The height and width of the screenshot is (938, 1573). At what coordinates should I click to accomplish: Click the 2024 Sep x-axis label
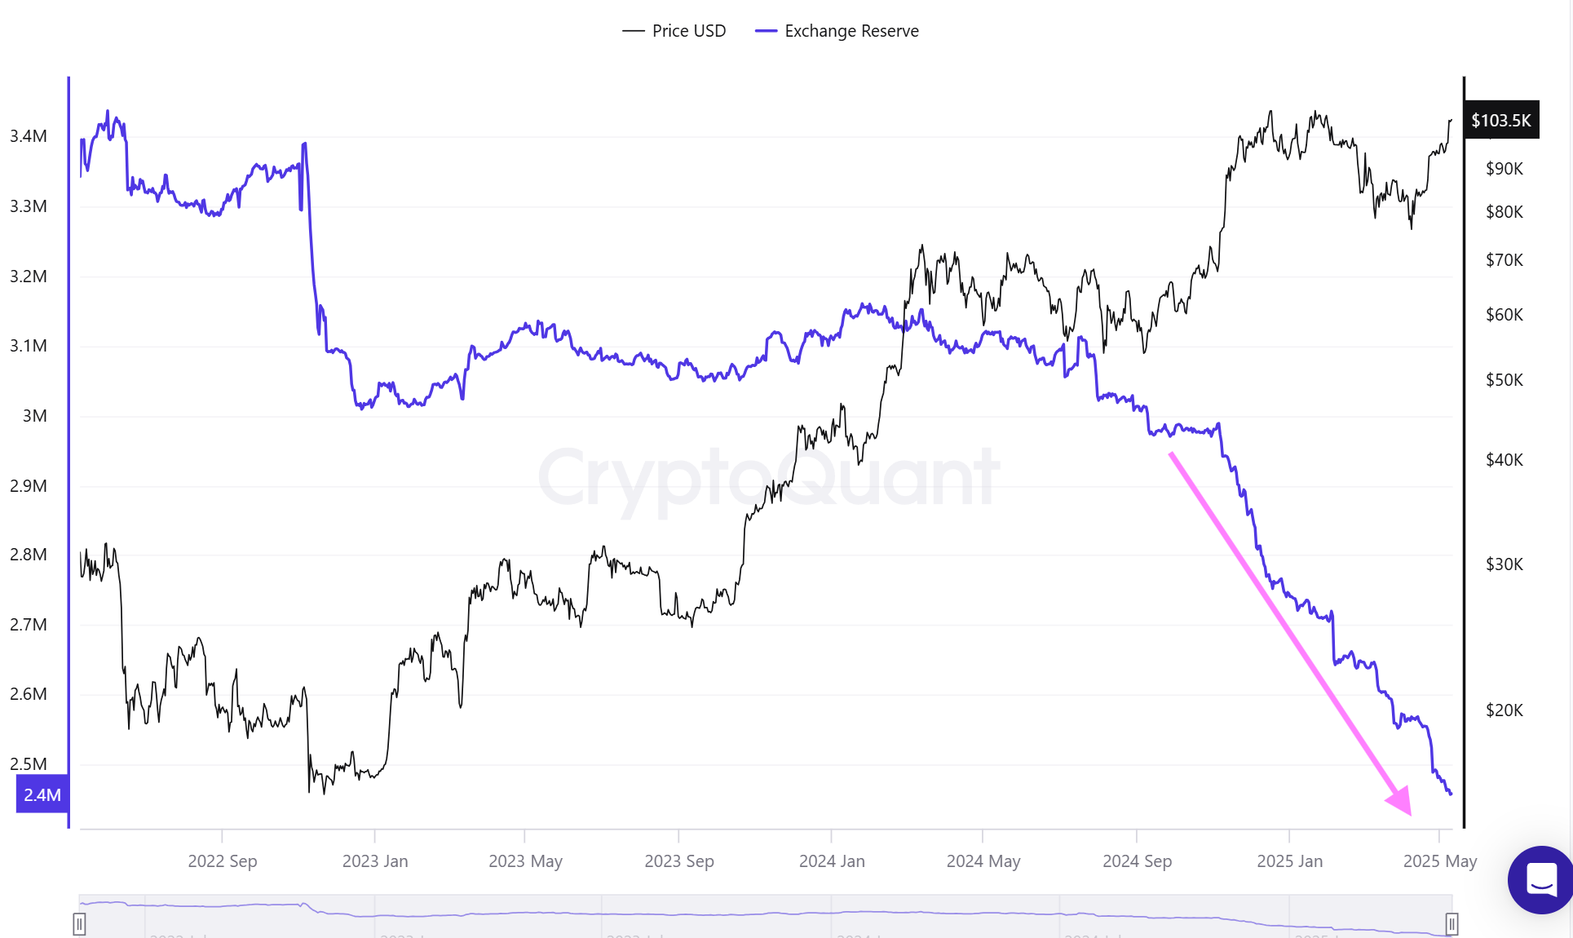click(1137, 861)
